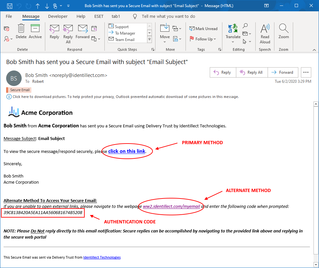Open More actions ellipsis button

[x=306, y=72]
